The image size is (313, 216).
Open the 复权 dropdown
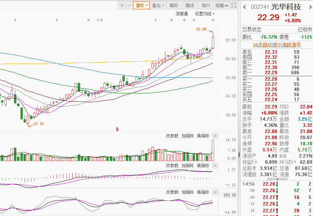[x=141, y=5]
